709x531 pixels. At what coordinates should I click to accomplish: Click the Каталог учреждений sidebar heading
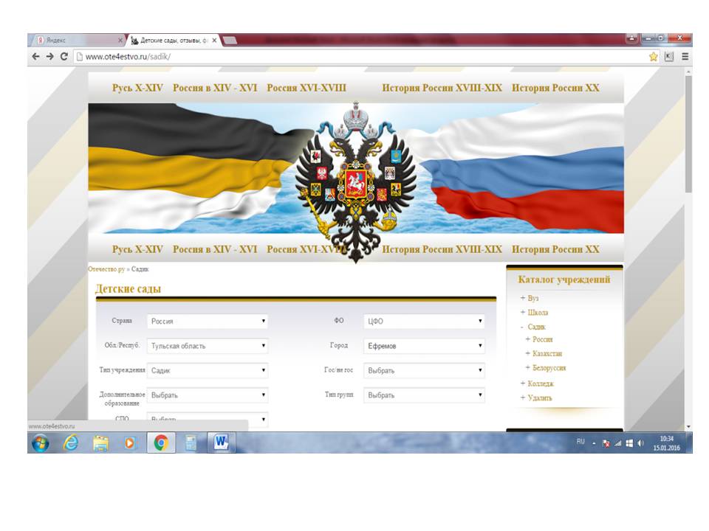pos(564,280)
